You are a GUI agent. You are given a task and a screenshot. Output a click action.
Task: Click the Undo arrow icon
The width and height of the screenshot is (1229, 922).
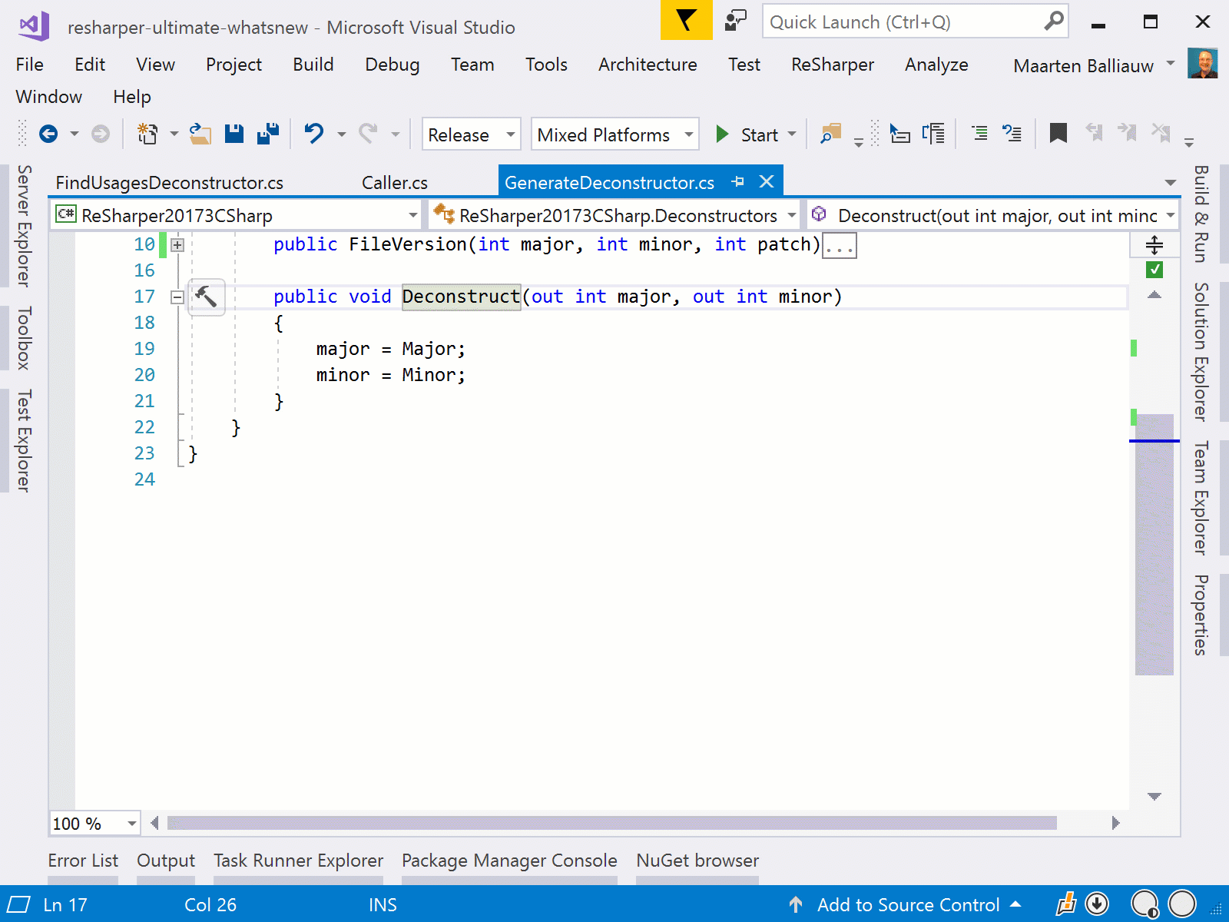click(313, 134)
